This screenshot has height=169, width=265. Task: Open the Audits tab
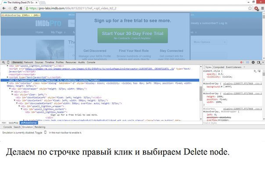coord(82,62)
